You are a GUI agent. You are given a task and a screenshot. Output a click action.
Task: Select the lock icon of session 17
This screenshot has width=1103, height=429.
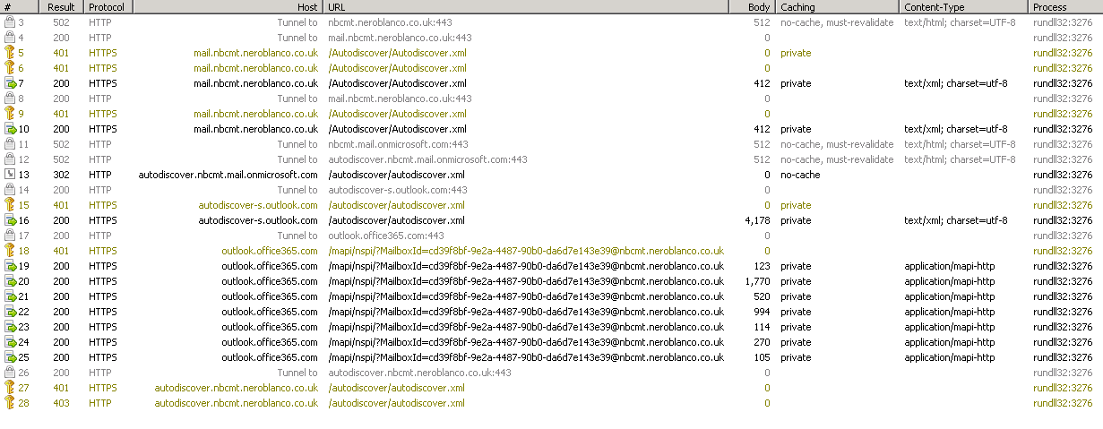pyautogui.click(x=10, y=236)
